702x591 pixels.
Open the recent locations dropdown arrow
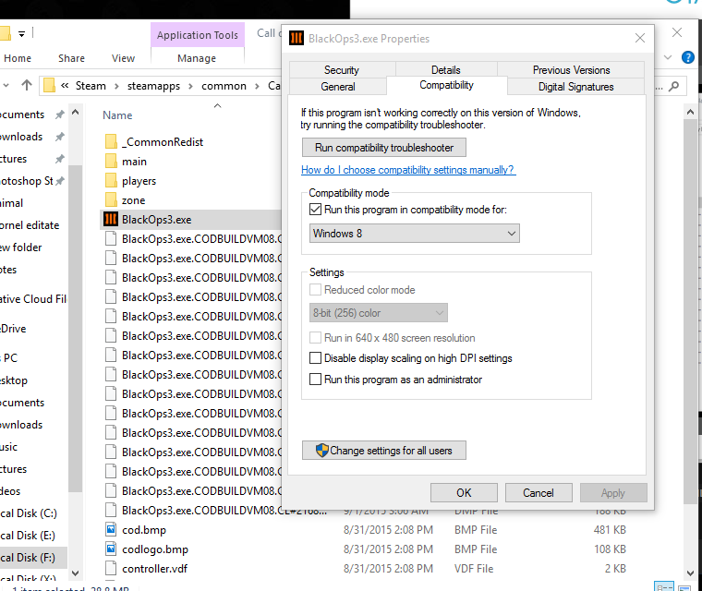pos(6,85)
